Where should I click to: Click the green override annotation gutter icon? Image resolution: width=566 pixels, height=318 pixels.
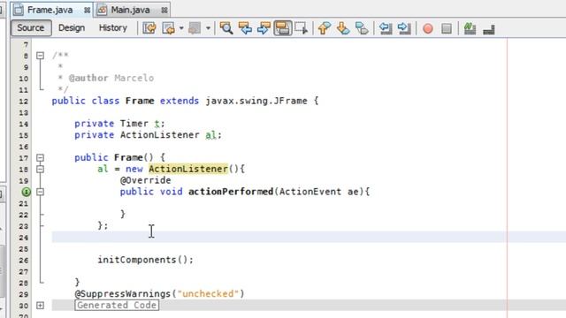coord(26,192)
